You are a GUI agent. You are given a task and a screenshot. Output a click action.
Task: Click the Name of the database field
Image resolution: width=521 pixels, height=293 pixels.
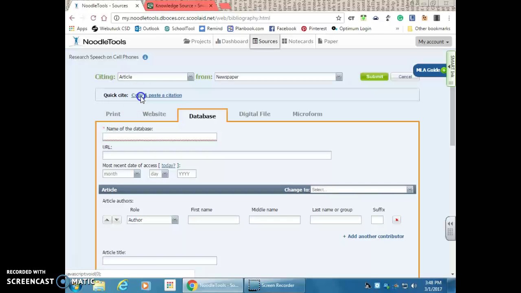[160, 137]
